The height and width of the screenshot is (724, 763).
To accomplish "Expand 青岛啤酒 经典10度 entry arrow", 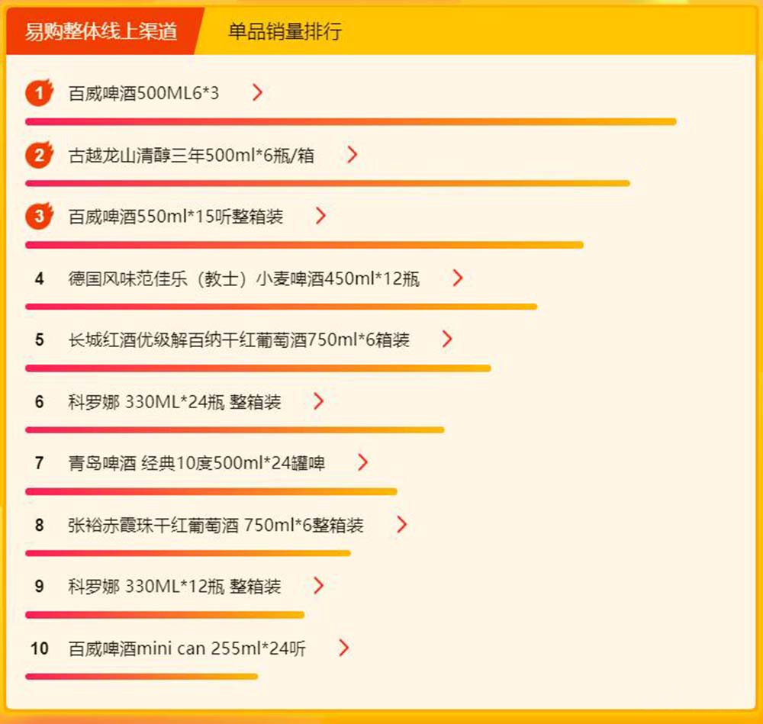I will 362,463.
